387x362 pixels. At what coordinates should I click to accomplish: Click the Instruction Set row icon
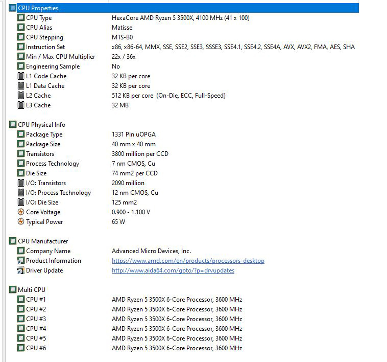pos(21,47)
